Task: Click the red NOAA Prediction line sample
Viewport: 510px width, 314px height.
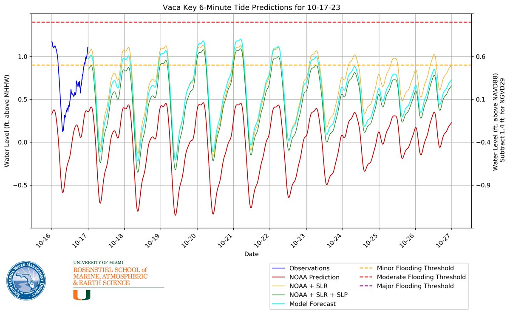Action: [x=278, y=277]
